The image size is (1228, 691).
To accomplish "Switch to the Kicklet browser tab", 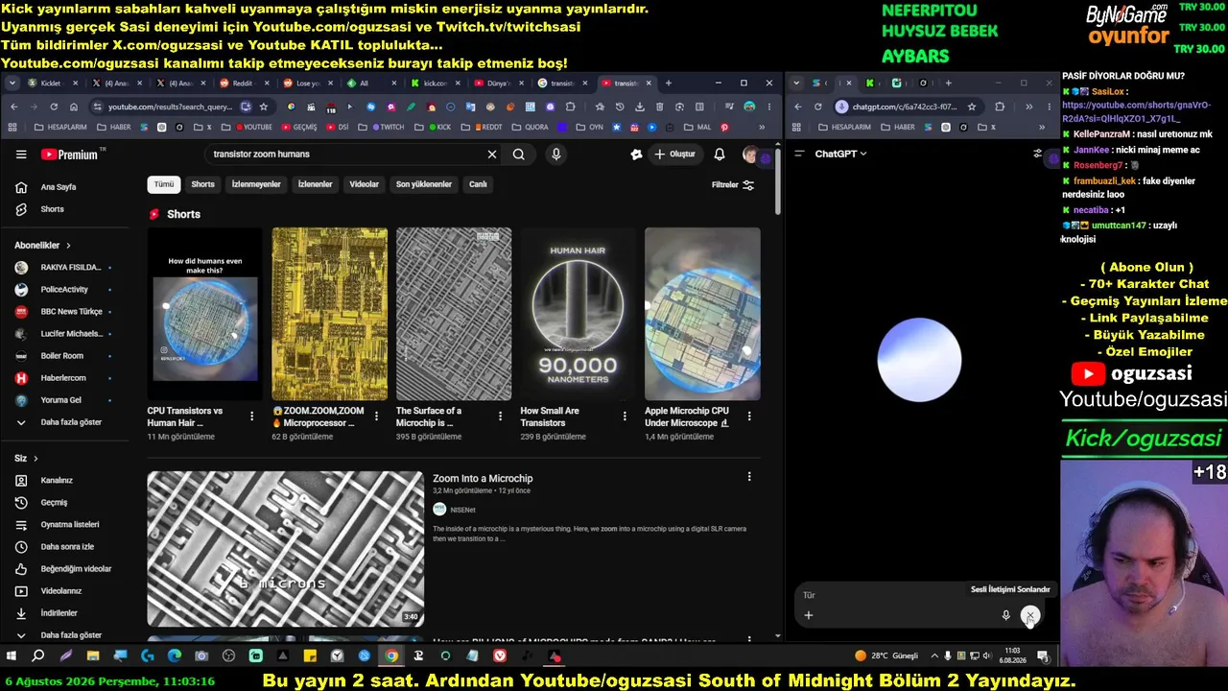I will 54,83.
